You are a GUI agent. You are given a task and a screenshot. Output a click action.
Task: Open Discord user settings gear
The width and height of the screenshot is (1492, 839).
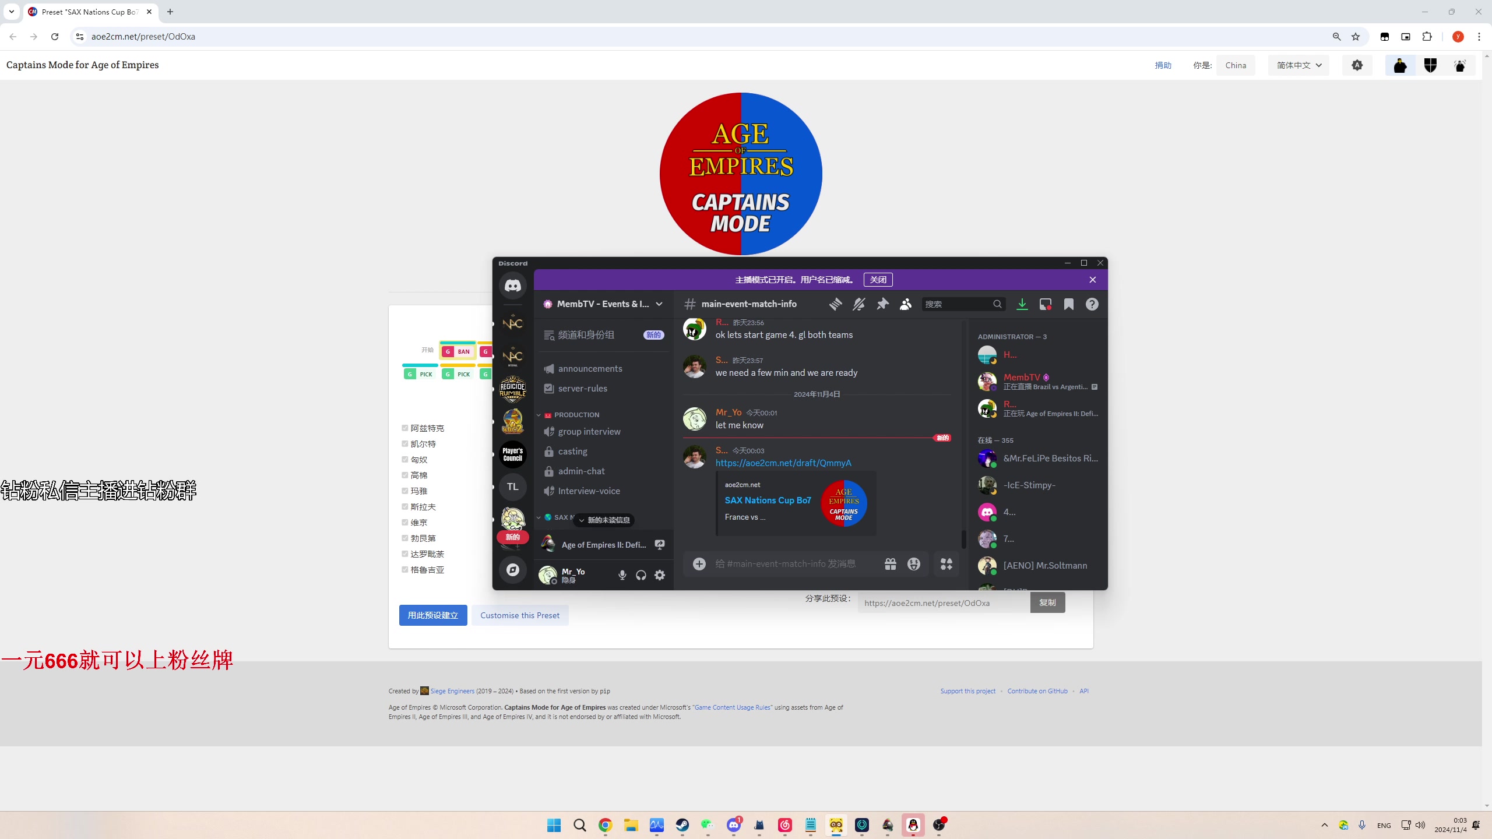pyautogui.click(x=660, y=576)
